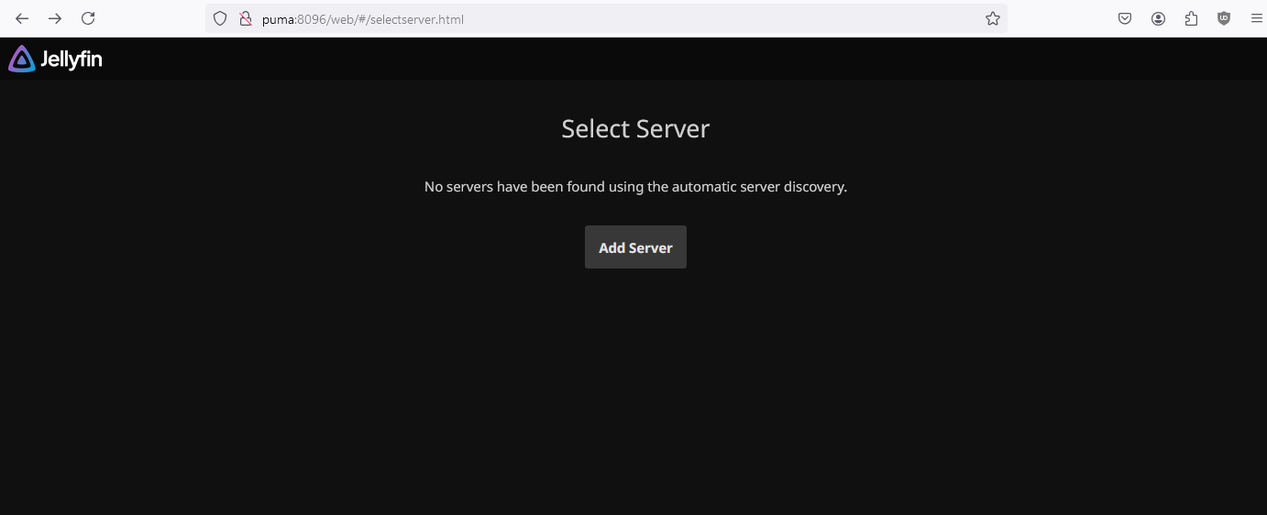Go back to the previous page
The width and height of the screenshot is (1267, 515).
coord(22,18)
